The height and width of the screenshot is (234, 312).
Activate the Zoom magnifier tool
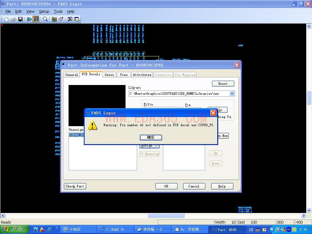click(45, 19)
